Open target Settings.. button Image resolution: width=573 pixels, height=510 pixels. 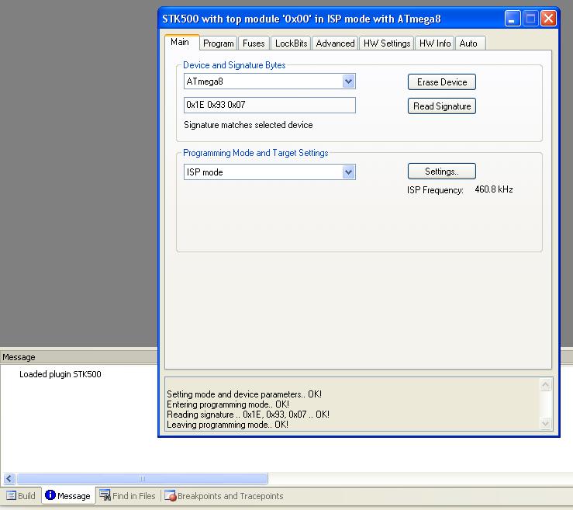[x=442, y=172]
